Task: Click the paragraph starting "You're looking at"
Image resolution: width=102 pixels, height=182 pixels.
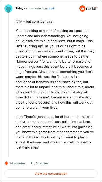Action: [x=55, y=69]
